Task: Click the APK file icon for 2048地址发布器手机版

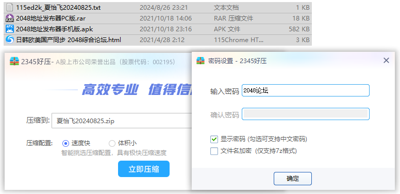Action: [10, 29]
